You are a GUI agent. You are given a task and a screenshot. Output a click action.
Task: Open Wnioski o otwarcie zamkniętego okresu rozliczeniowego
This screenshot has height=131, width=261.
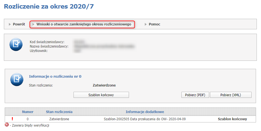tap(84, 24)
